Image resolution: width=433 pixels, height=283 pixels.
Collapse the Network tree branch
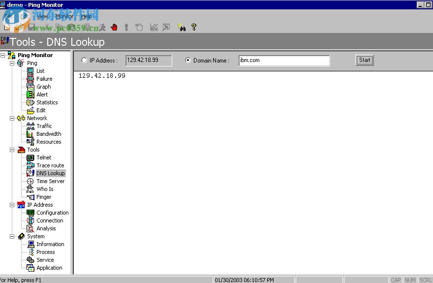coord(12,118)
